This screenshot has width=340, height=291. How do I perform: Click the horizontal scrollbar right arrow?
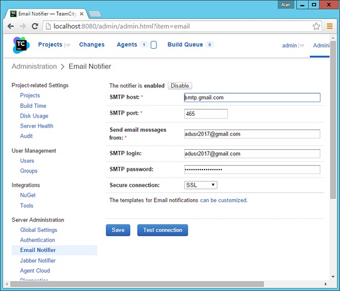click(x=325, y=284)
